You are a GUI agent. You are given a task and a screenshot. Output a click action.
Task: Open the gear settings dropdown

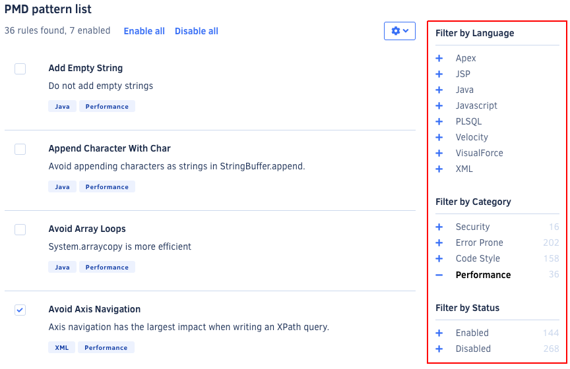(400, 31)
